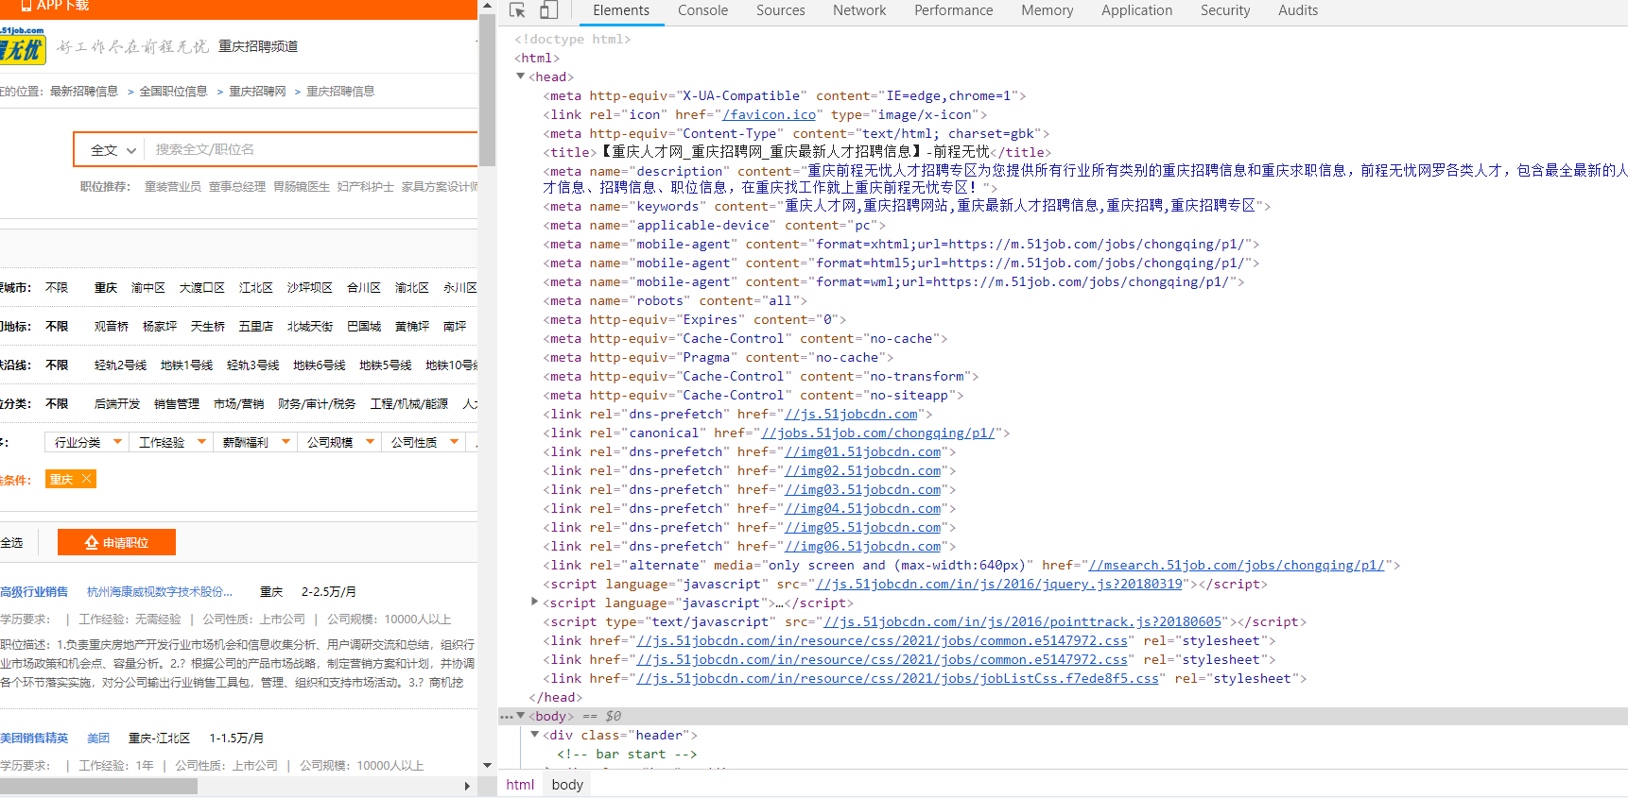The image size is (1628, 798).
Task: Open the Audits tab
Action: (1297, 10)
